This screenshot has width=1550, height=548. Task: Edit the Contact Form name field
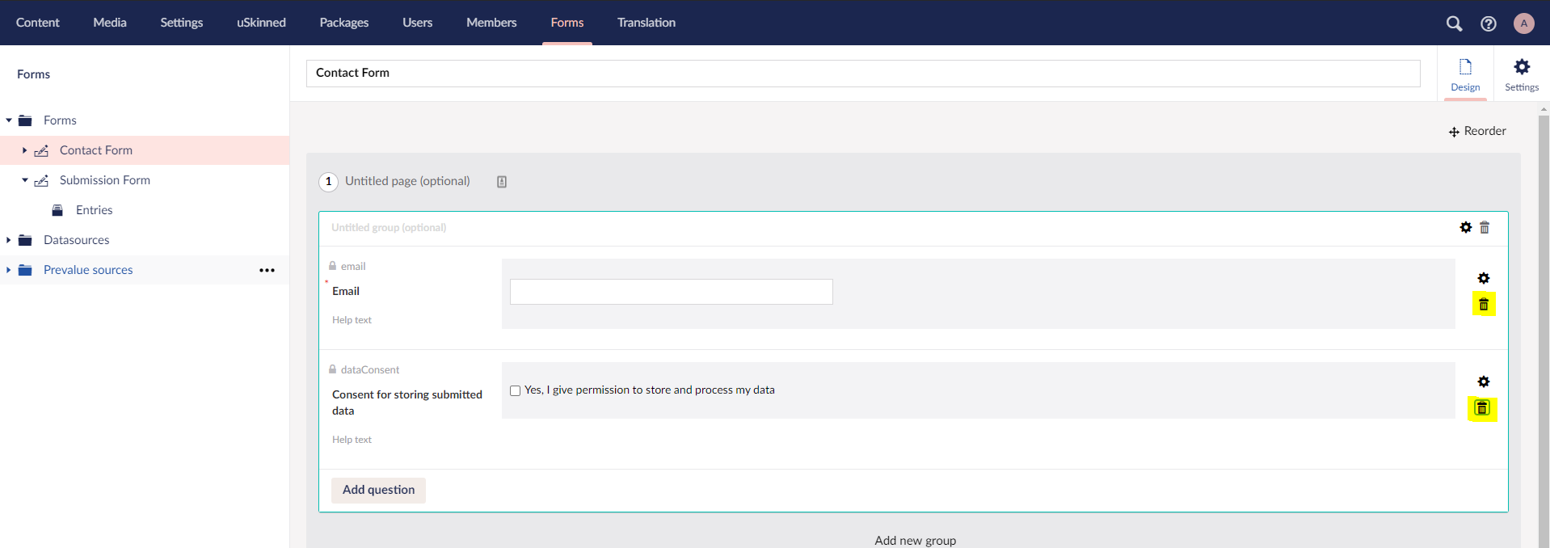tap(863, 73)
